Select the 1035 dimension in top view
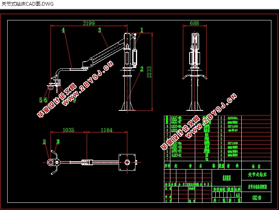 click(69, 130)
